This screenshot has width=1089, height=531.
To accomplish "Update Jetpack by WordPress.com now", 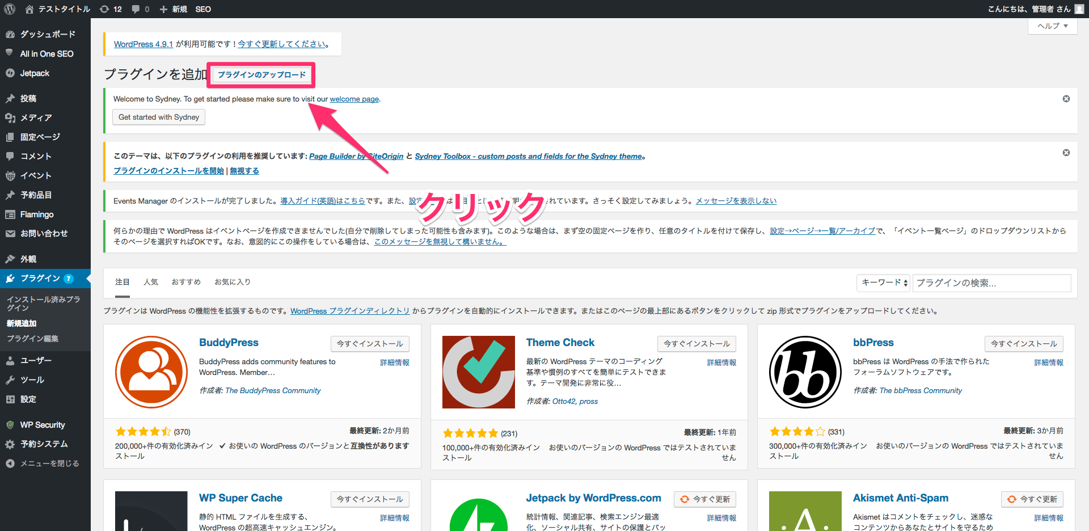I will 705,499.
